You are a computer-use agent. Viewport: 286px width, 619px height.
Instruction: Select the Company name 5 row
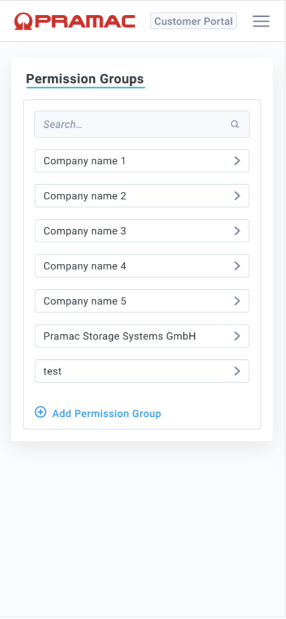142,301
